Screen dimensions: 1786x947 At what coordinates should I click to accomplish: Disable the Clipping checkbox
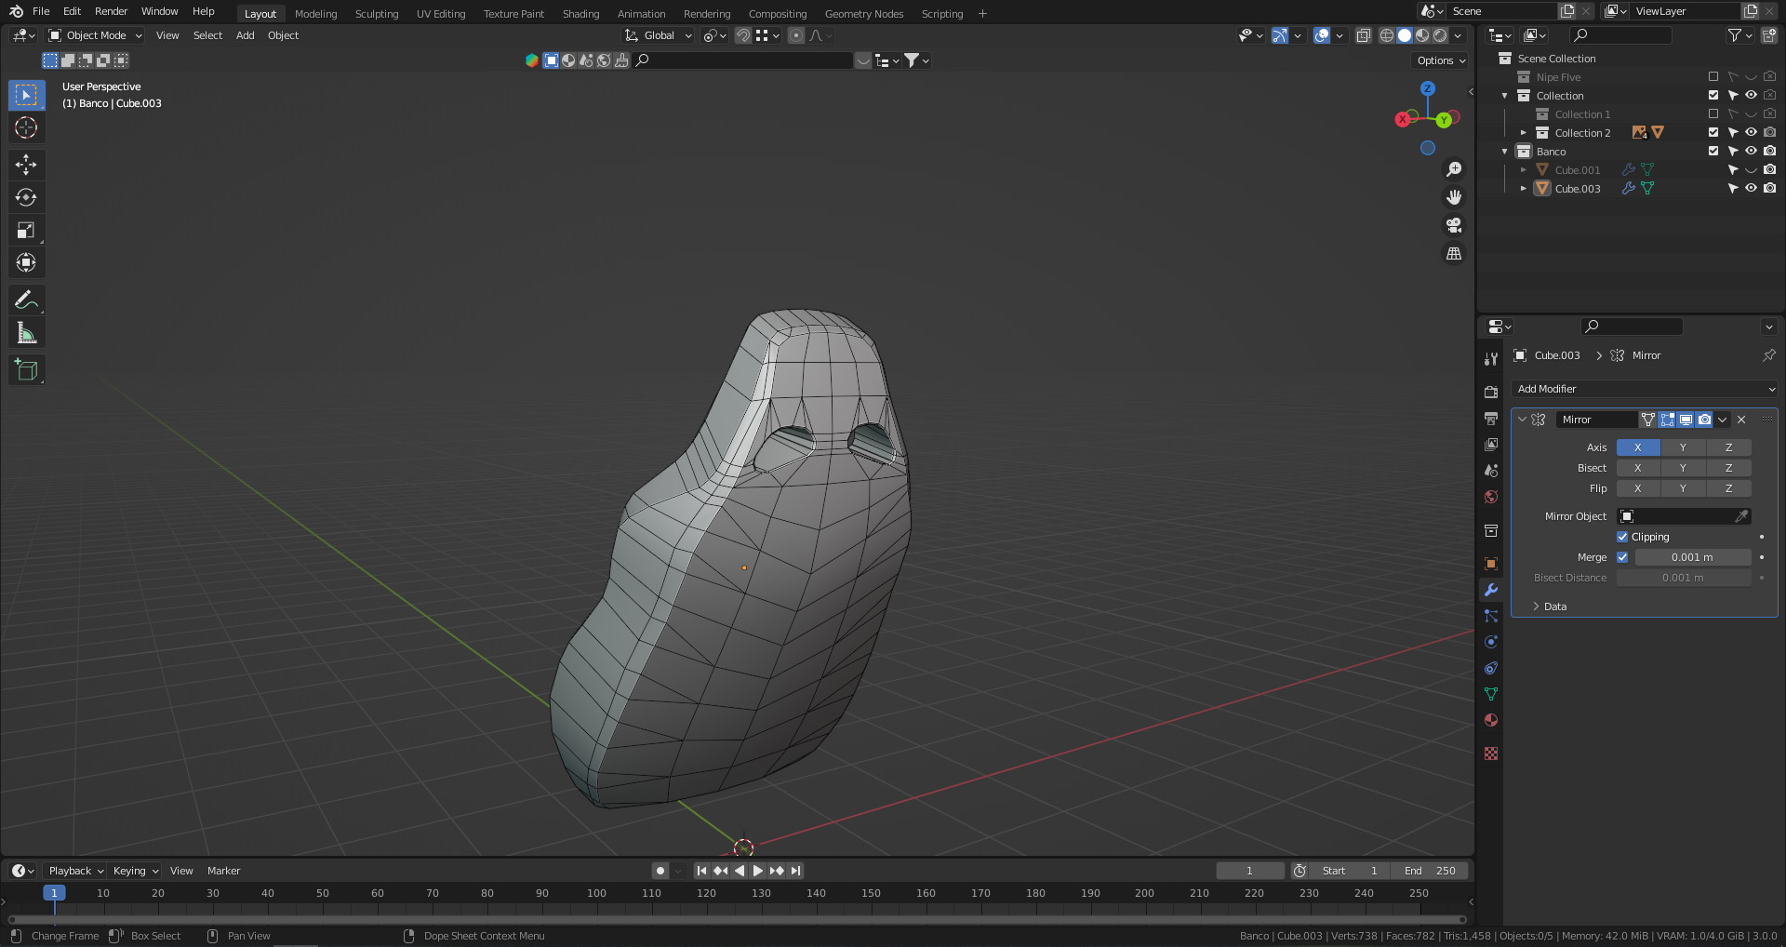coord(1622,537)
